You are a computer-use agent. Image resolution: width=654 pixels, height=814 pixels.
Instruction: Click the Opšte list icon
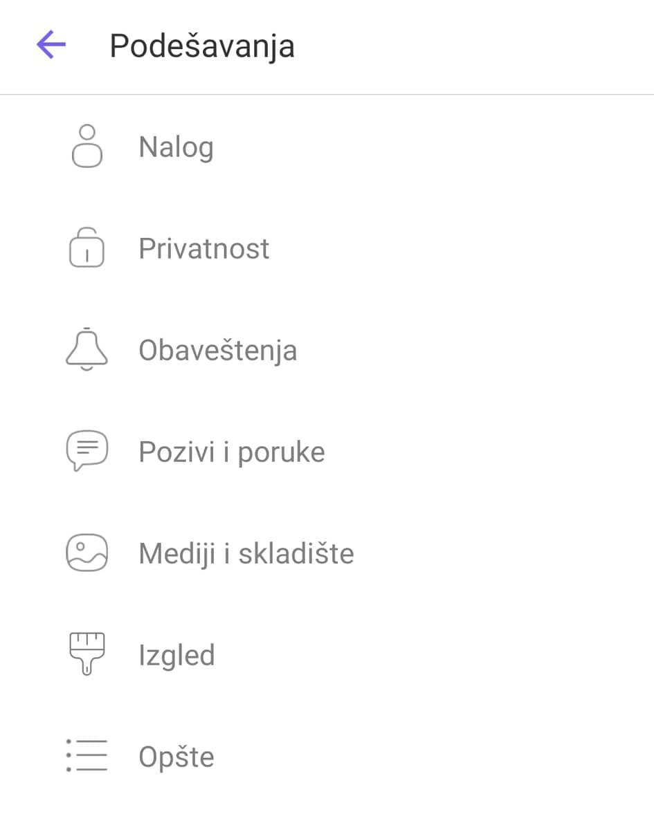pyautogui.click(x=87, y=755)
